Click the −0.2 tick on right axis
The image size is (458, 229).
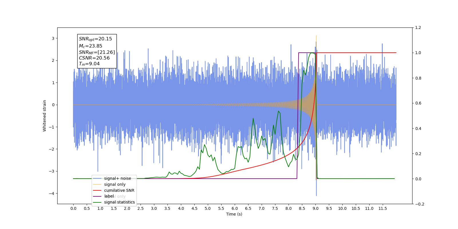coord(420,204)
